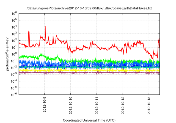The image size is (176, 123).
Task: Click the 10^-2 y-axis tick label
Action: coord(14,68)
